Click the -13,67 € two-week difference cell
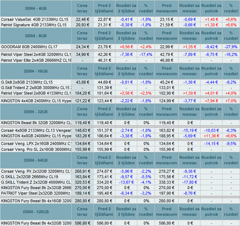 tap(126, 183)
